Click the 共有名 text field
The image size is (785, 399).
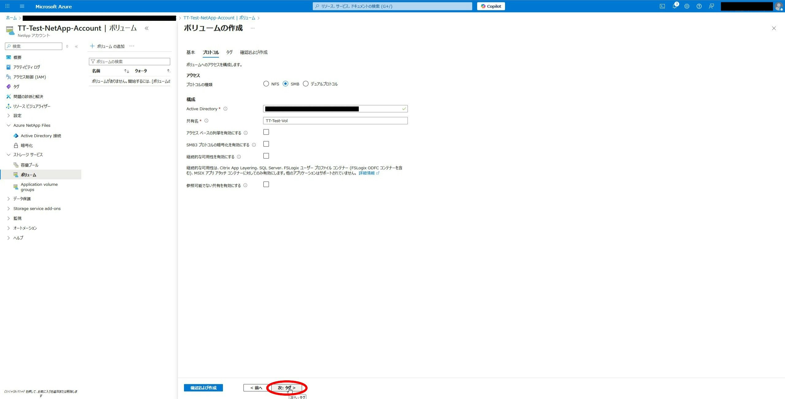click(335, 121)
